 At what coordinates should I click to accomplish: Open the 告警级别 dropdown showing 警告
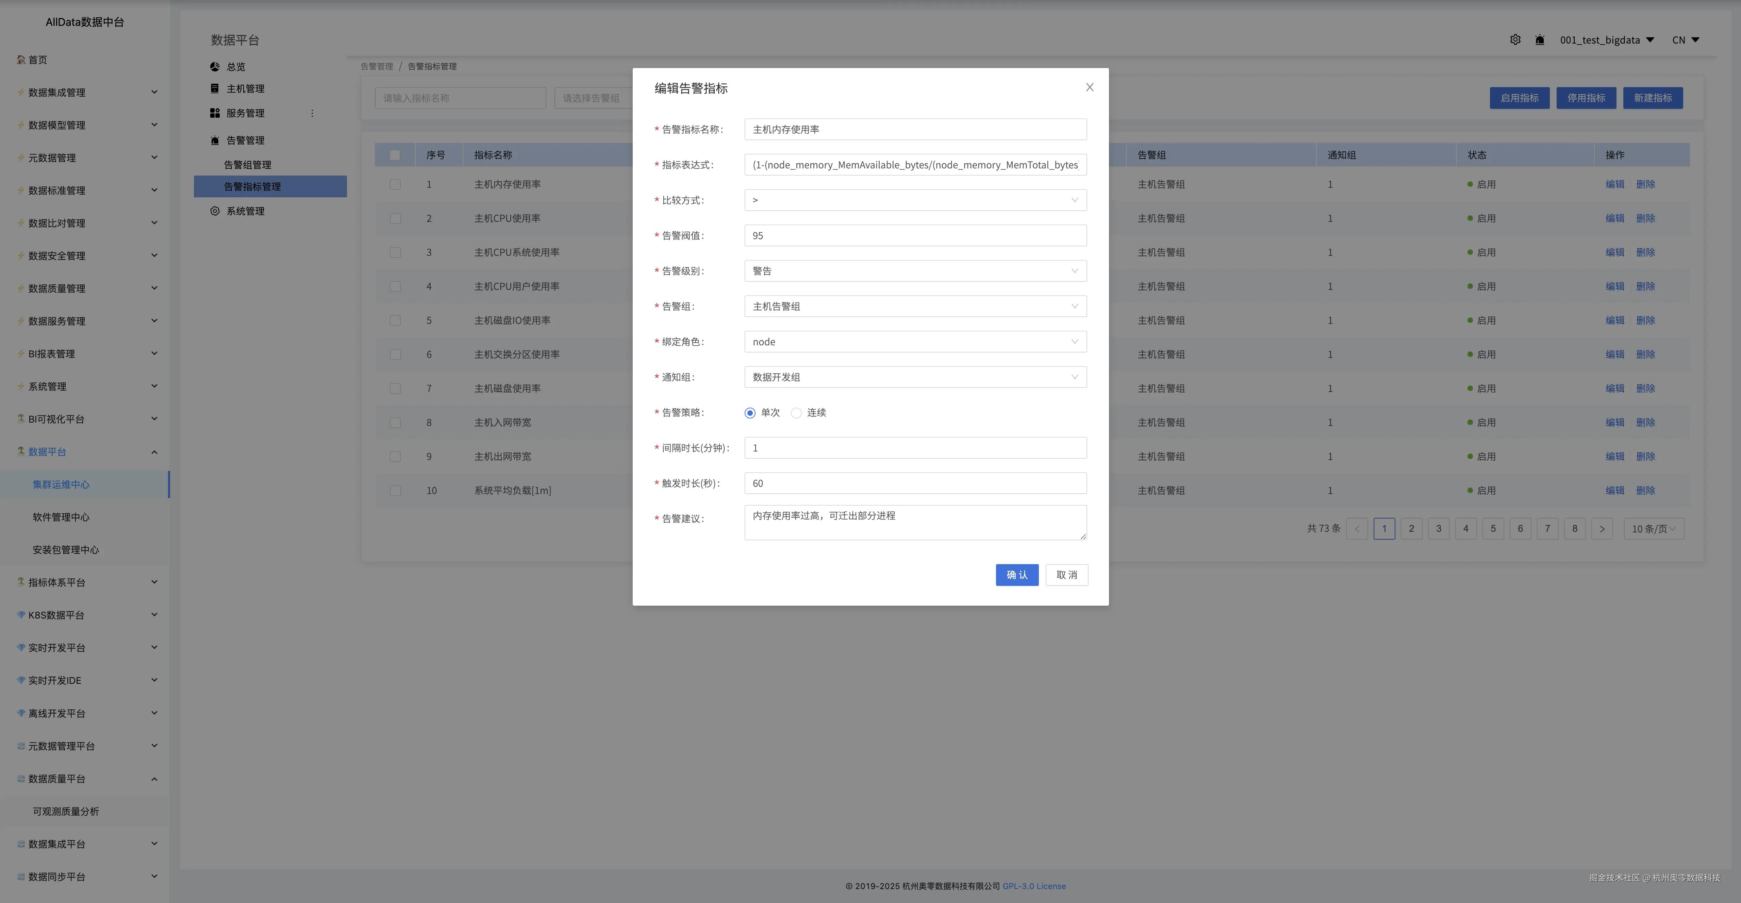(915, 271)
